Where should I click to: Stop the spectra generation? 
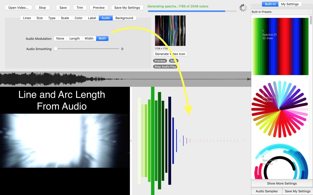(42, 8)
